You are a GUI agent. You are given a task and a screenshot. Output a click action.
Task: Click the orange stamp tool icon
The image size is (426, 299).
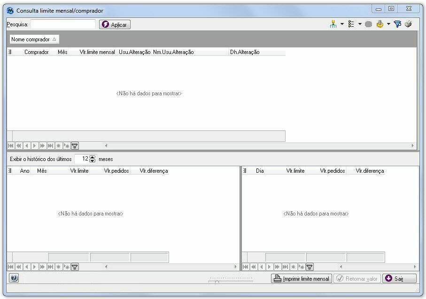380,24
